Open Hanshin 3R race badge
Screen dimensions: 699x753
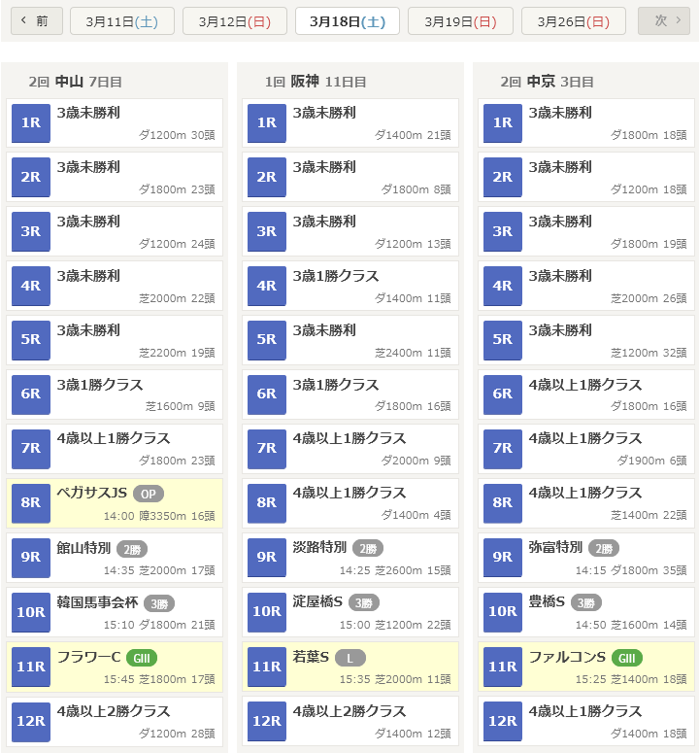(267, 231)
